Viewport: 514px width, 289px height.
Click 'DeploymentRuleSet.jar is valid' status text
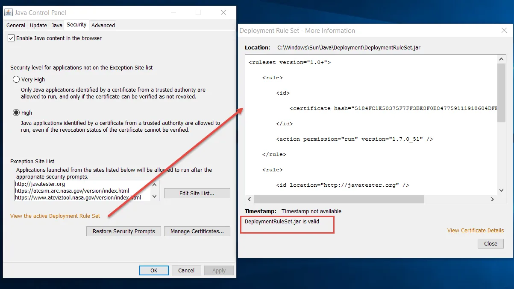point(282,222)
